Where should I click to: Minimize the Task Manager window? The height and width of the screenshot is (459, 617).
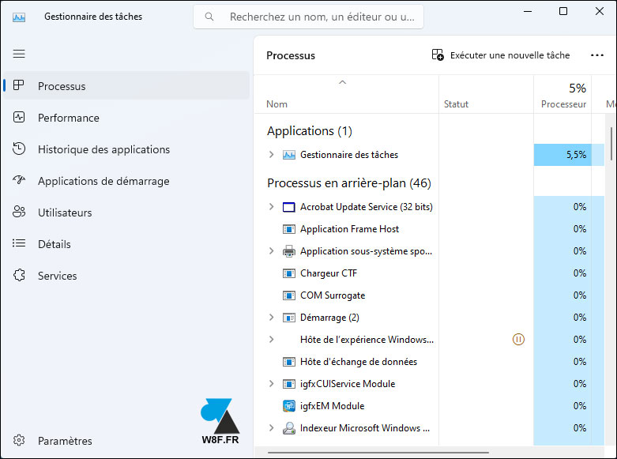click(527, 11)
